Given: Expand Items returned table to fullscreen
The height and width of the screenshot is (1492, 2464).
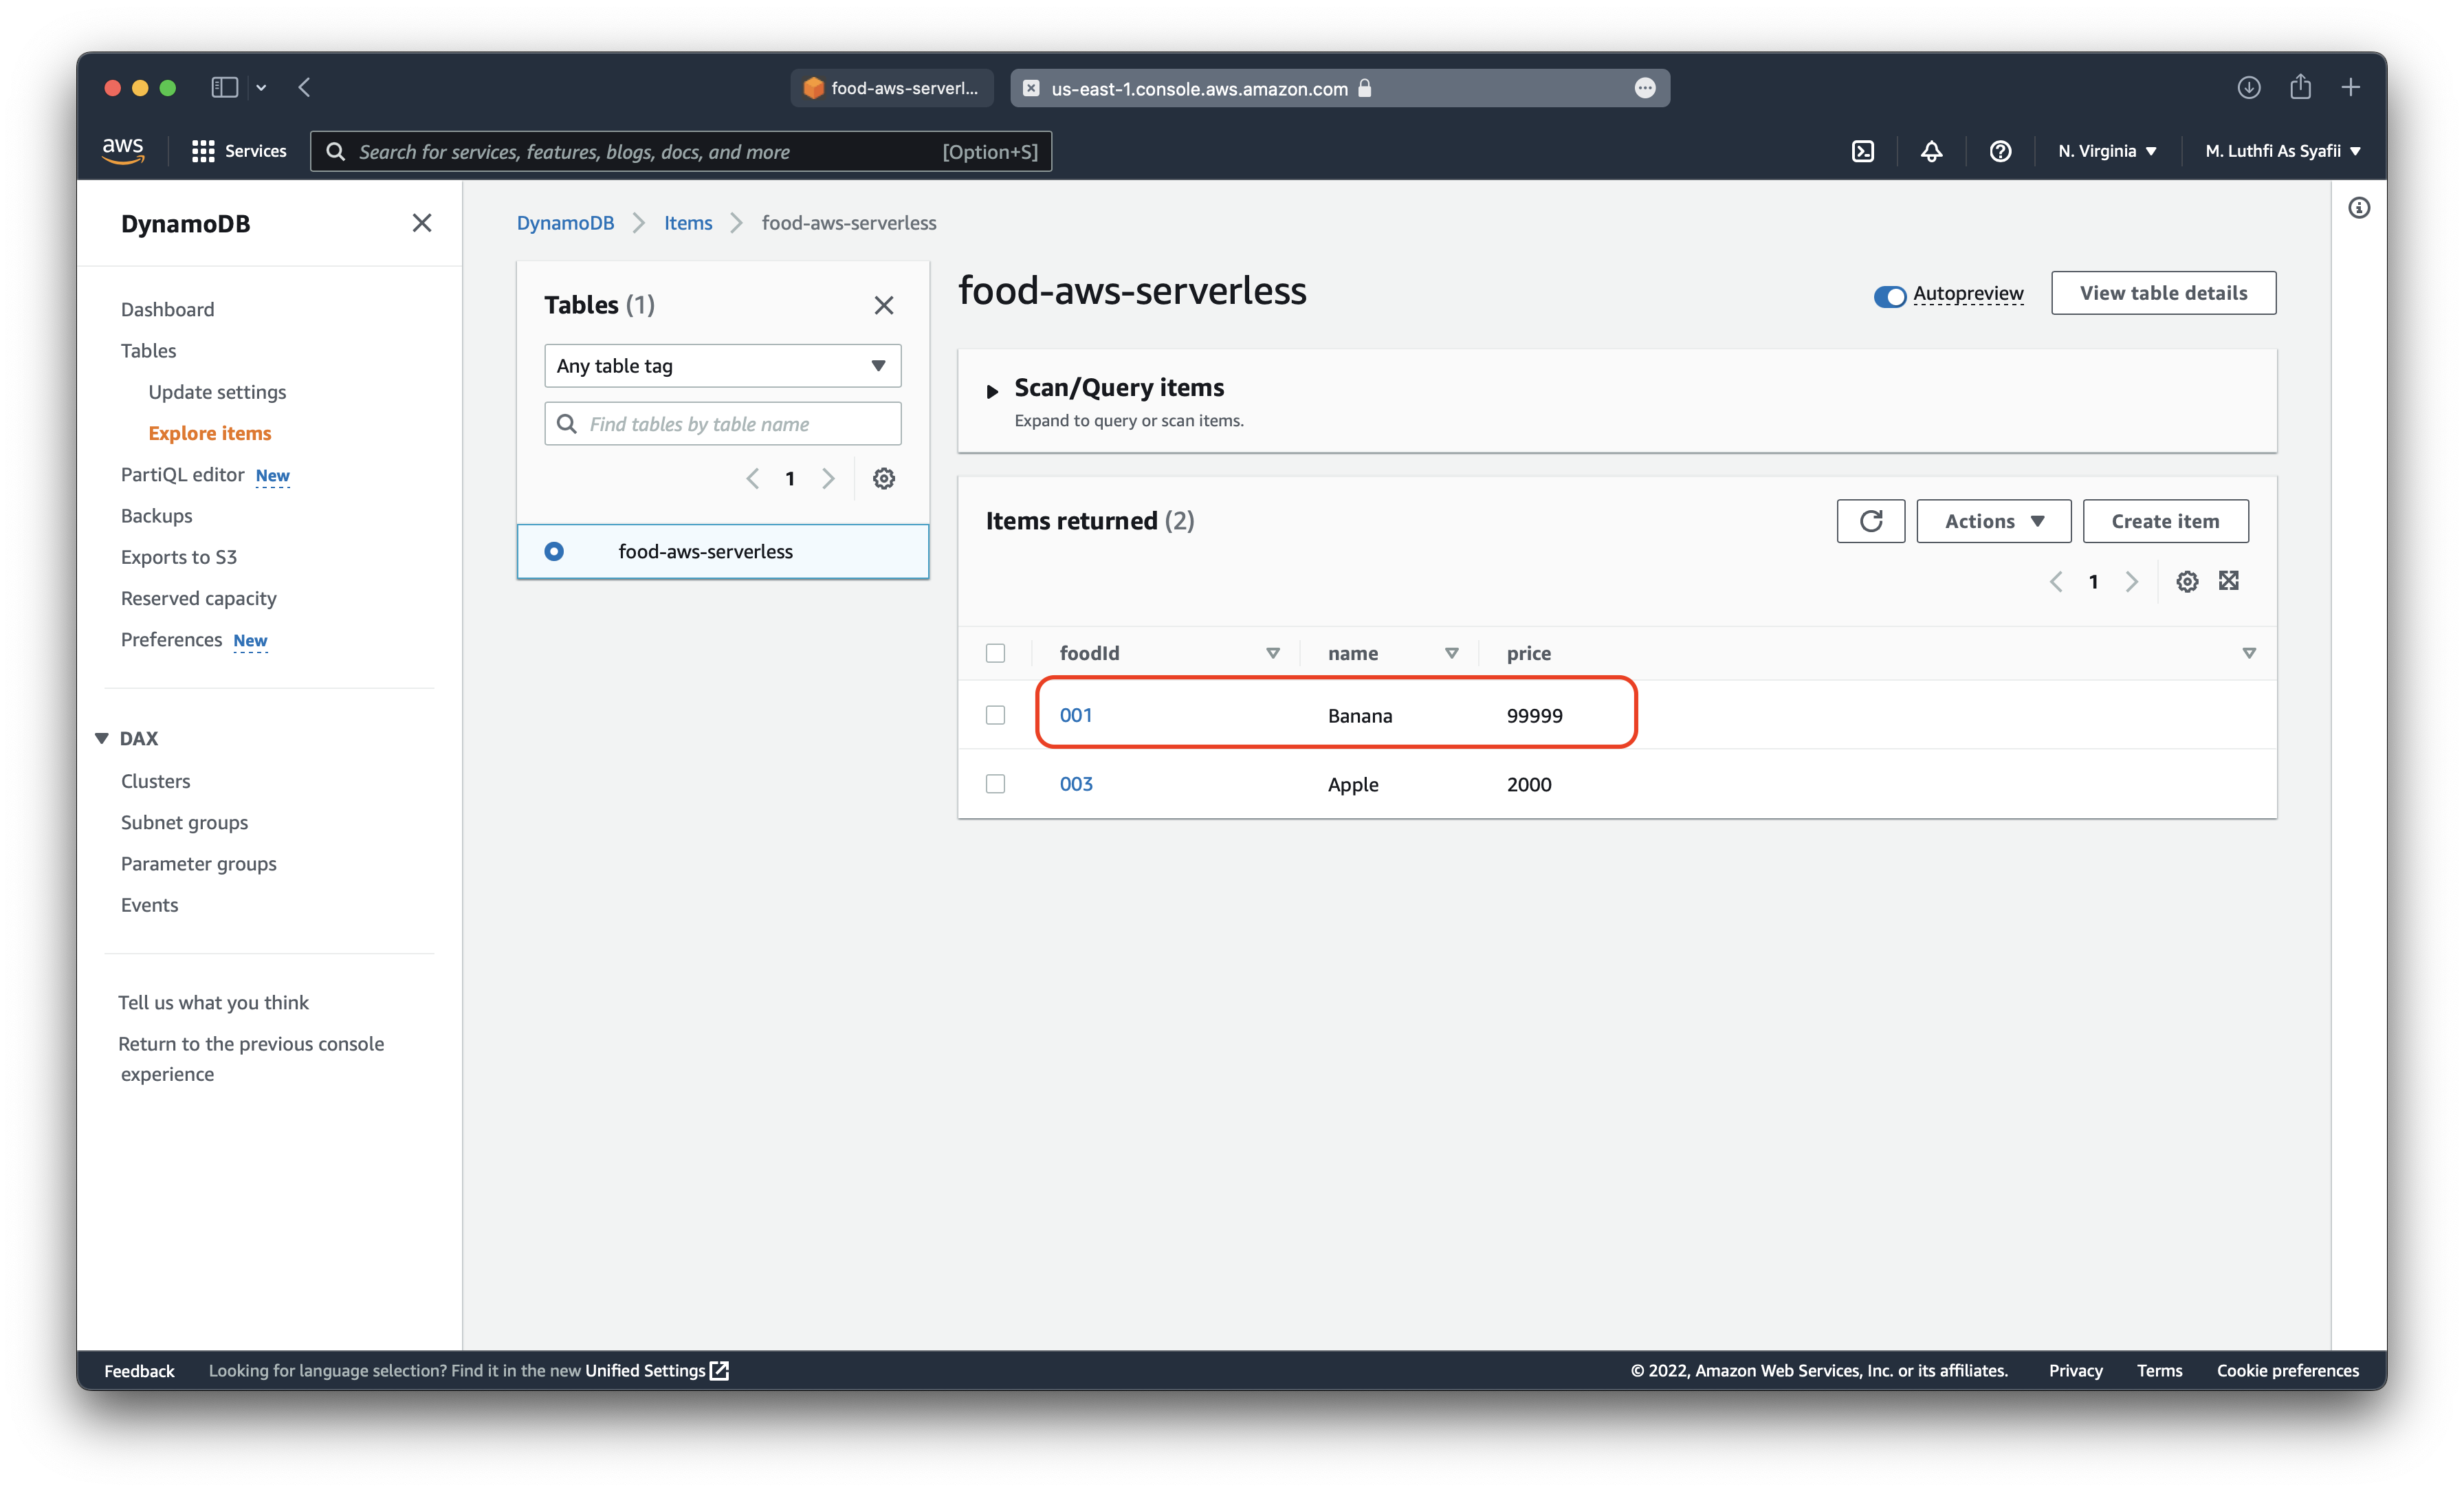Looking at the screenshot, I should (x=2228, y=580).
